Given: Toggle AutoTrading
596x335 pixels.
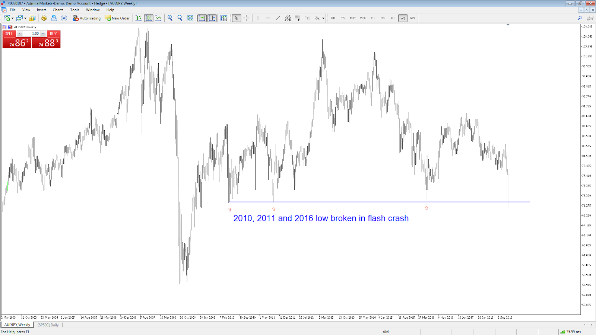Looking at the screenshot, I should point(86,18).
